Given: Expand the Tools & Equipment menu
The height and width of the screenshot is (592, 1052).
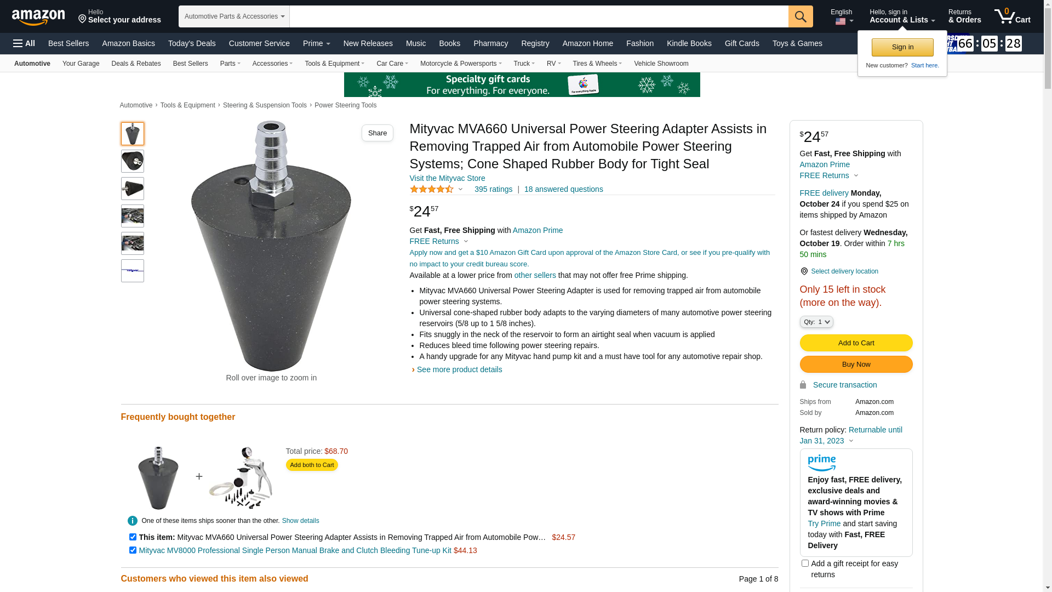Looking at the screenshot, I should click(x=334, y=64).
